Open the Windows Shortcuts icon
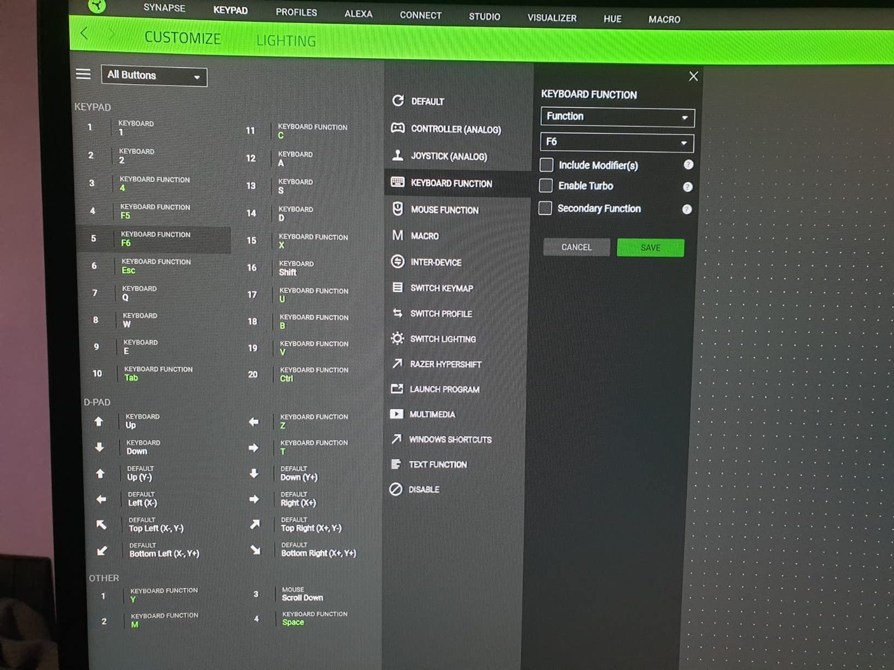The width and height of the screenshot is (894, 670). 397,439
